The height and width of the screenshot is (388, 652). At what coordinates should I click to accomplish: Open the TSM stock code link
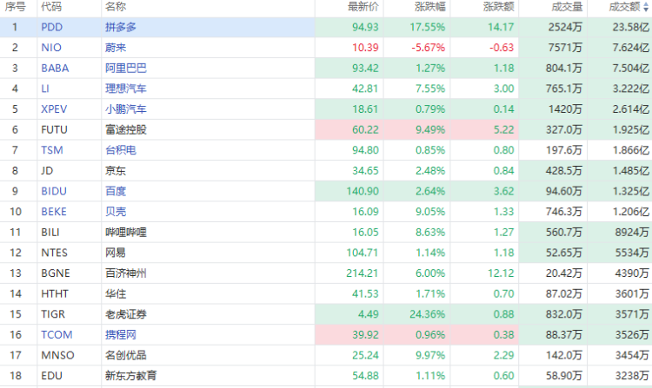click(x=52, y=150)
